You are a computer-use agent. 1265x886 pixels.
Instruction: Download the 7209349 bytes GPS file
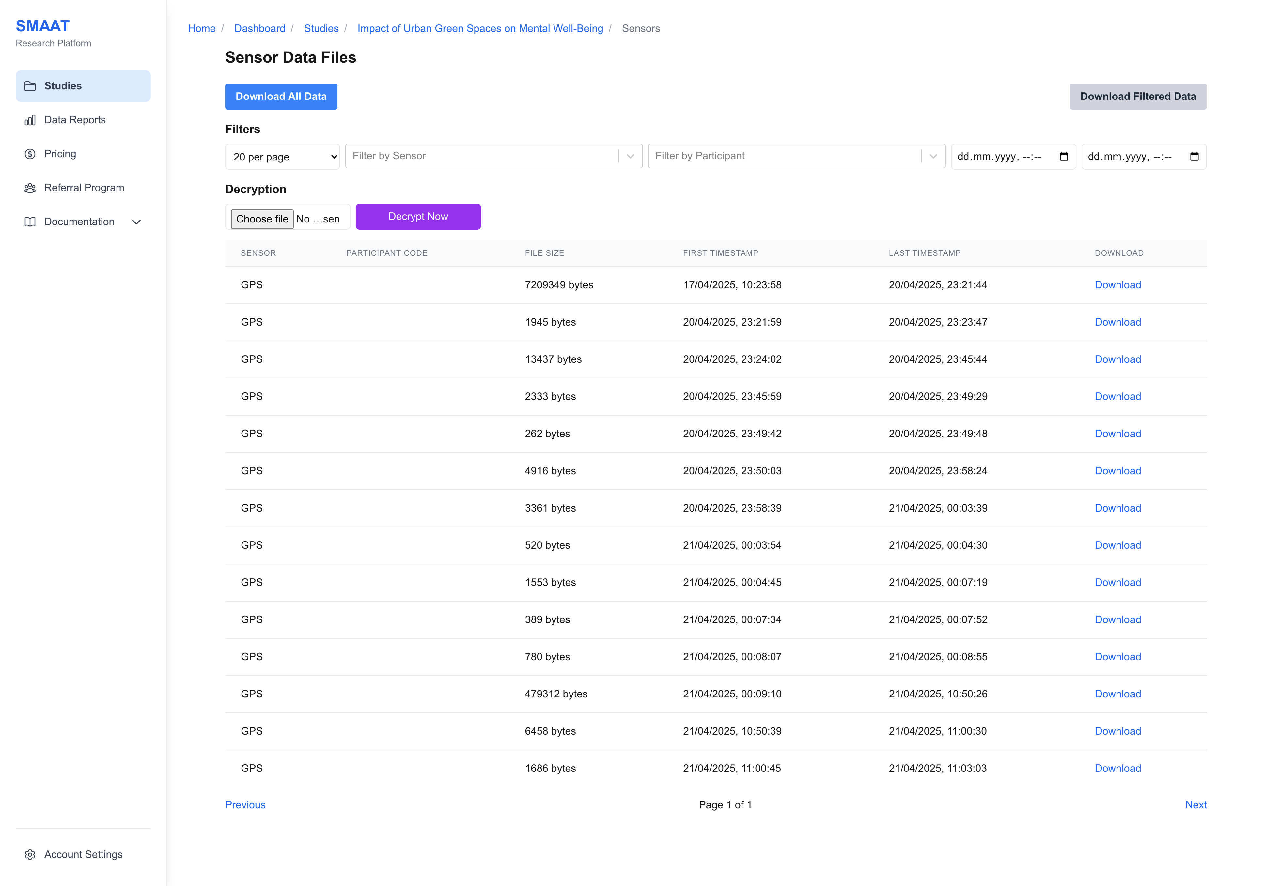tap(1117, 285)
